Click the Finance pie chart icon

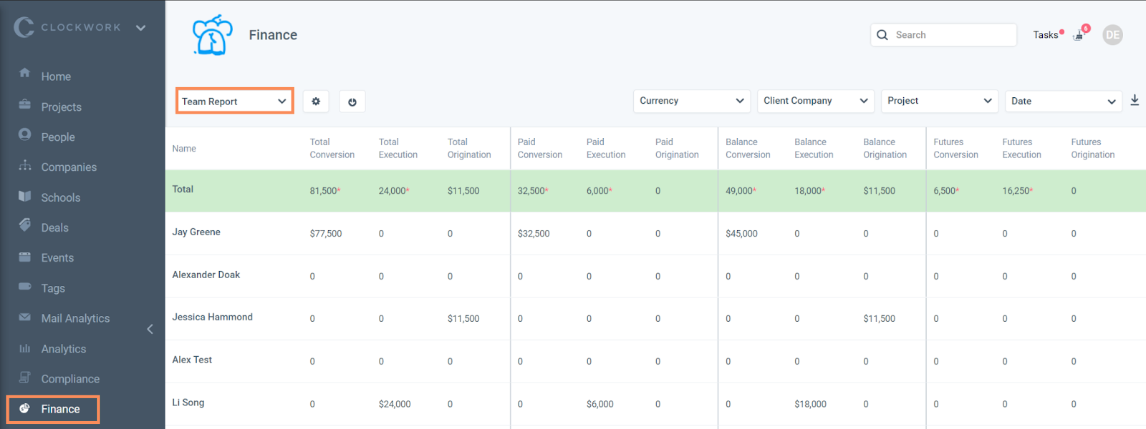tap(24, 408)
